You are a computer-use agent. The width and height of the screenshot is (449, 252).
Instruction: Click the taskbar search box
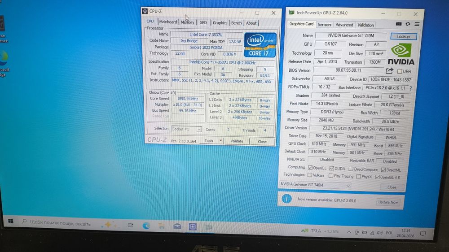(x=60, y=223)
